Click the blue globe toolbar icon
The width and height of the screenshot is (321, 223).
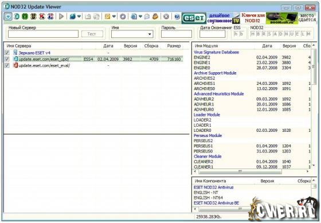[x=72, y=17]
